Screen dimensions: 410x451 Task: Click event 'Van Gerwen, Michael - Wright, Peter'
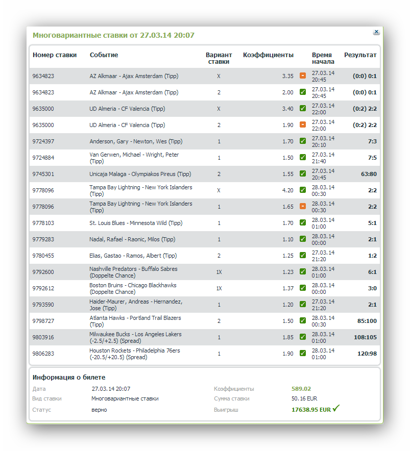134,158
